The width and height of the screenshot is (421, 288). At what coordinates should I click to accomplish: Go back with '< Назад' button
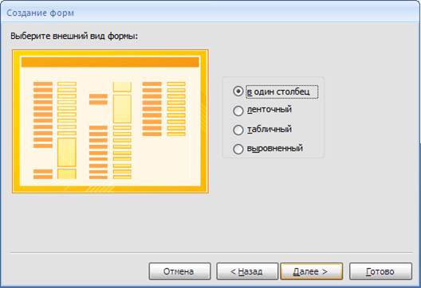(x=247, y=271)
